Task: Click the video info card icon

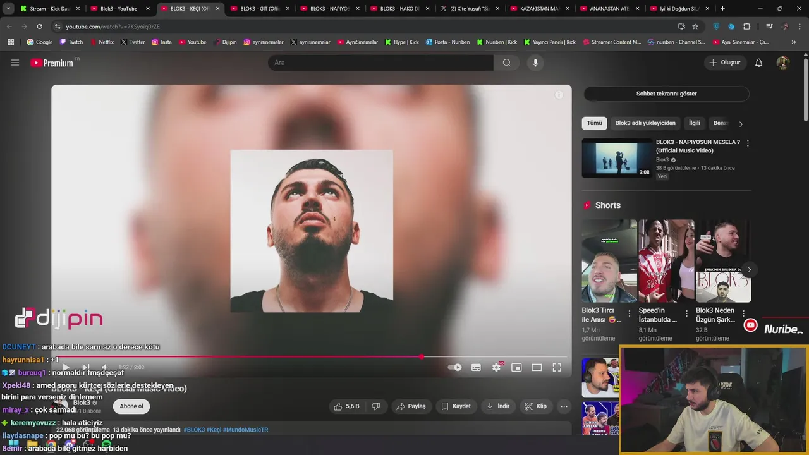Action: tap(559, 95)
